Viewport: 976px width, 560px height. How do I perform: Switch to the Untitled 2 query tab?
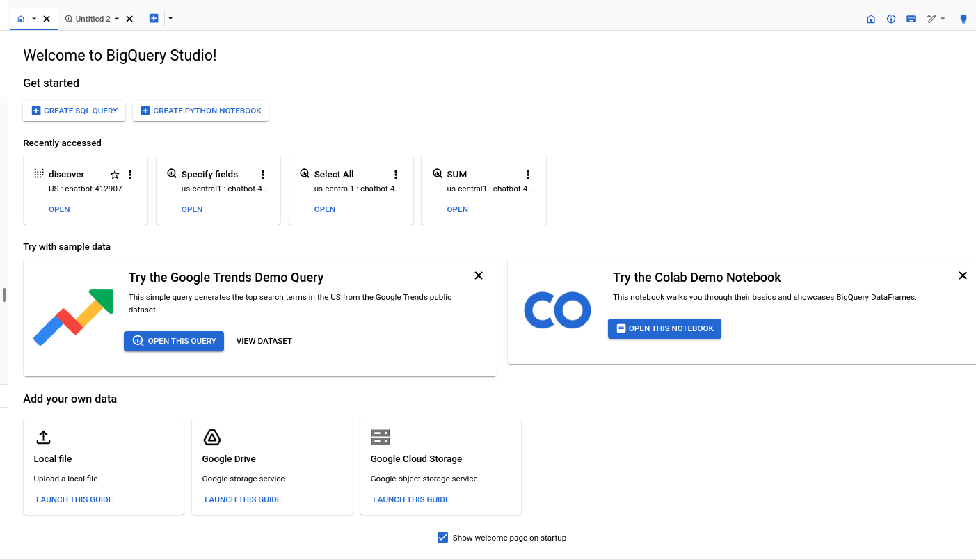point(88,19)
